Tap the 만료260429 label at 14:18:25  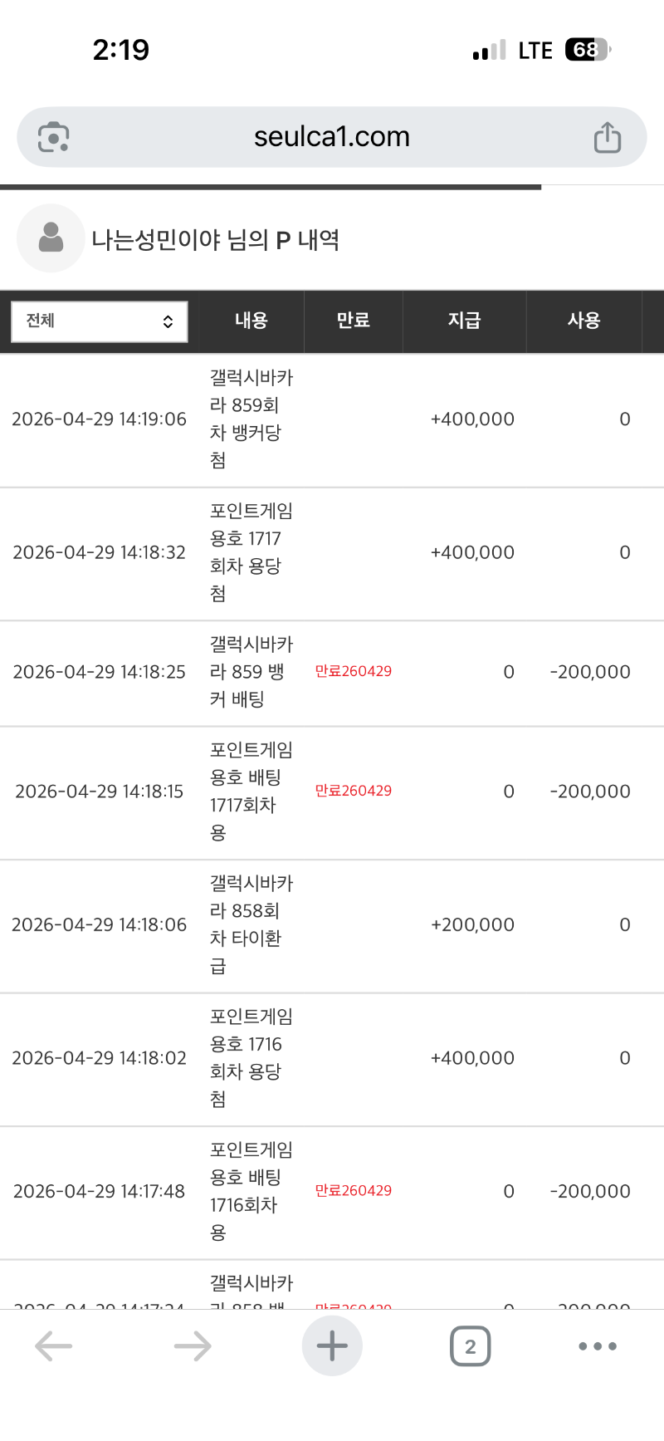point(353,671)
